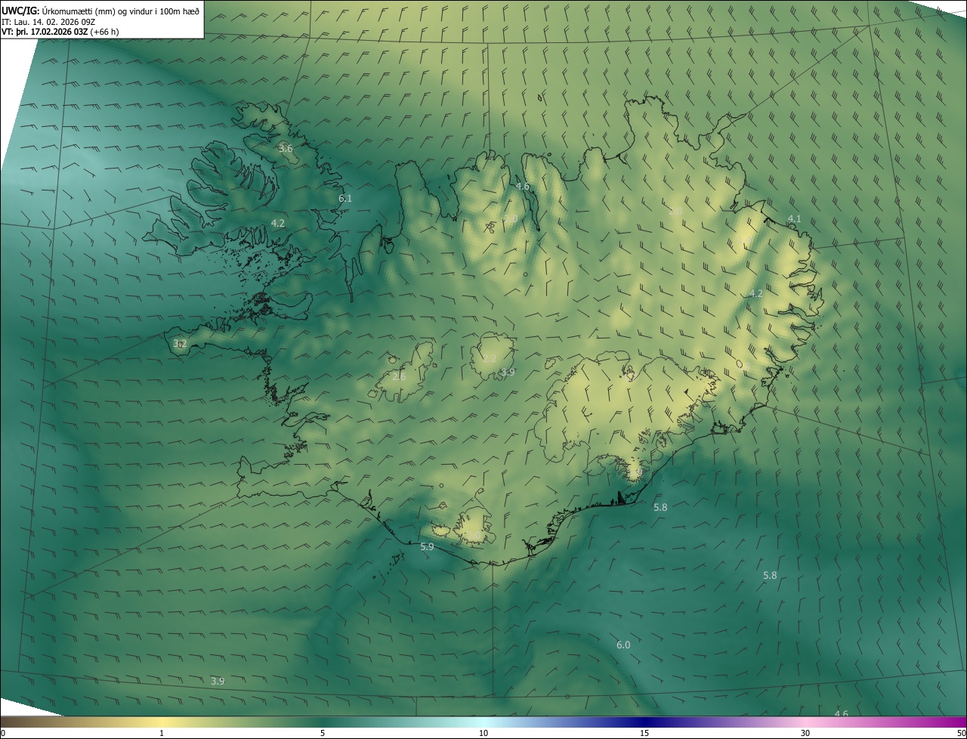Click the '30' tick label on the color scale
Viewport: 967px width, 739px height.
pos(805,733)
